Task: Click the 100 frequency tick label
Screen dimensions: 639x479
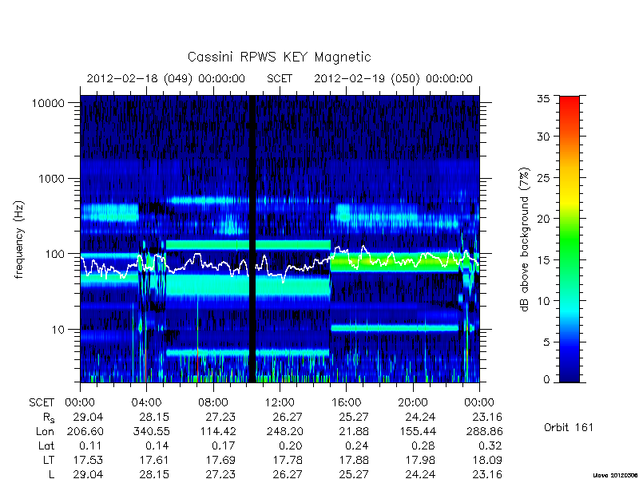Action: 54,254
